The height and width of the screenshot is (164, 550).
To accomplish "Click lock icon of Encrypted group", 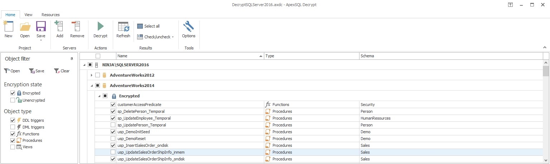I will point(114,96).
